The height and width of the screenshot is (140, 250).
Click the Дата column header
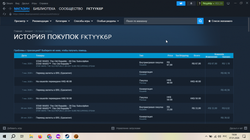(24, 56)
